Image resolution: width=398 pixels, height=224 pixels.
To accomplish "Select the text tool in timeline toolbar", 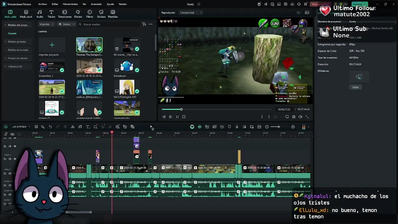I will click(88, 127).
